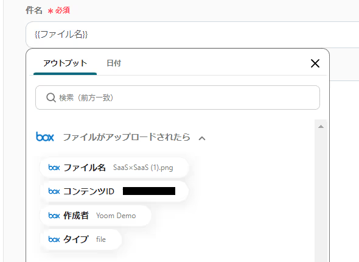Click the box icon on the 作成者 chip
The width and height of the screenshot is (359, 262).
[54, 216]
